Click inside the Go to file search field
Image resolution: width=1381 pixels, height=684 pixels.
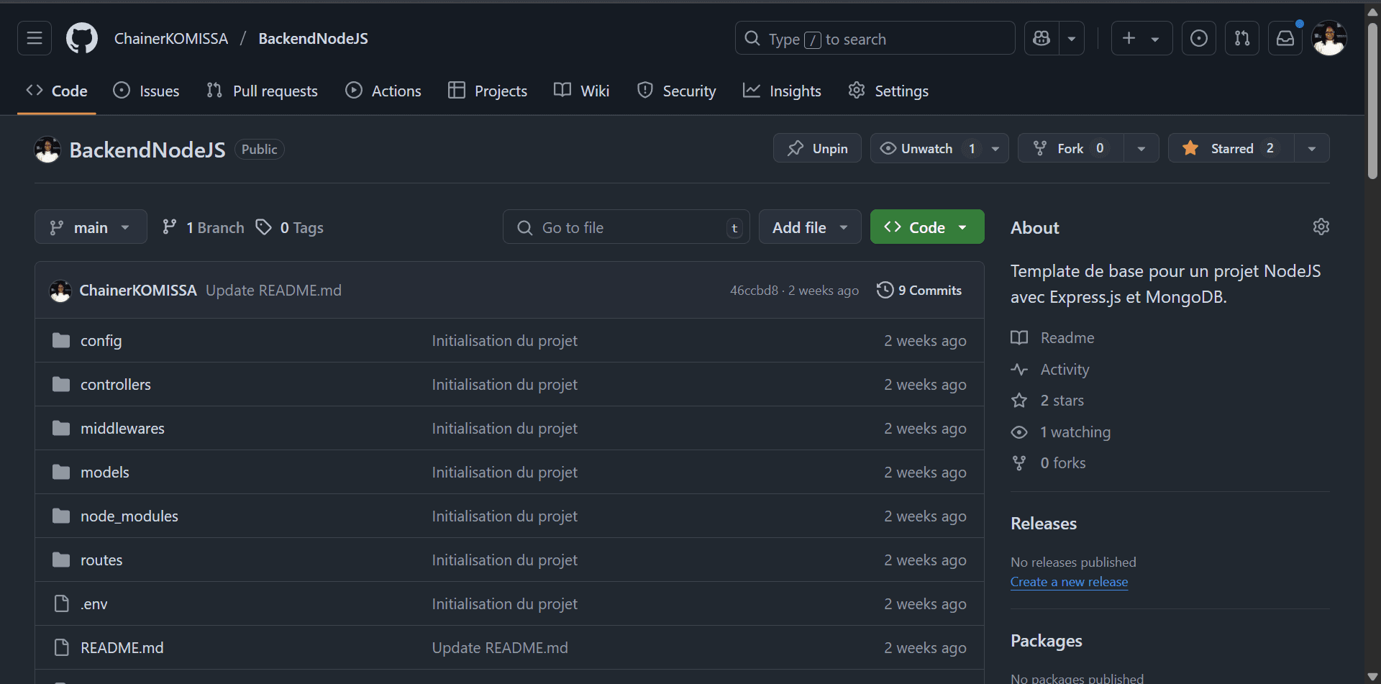(x=626, y=227)
